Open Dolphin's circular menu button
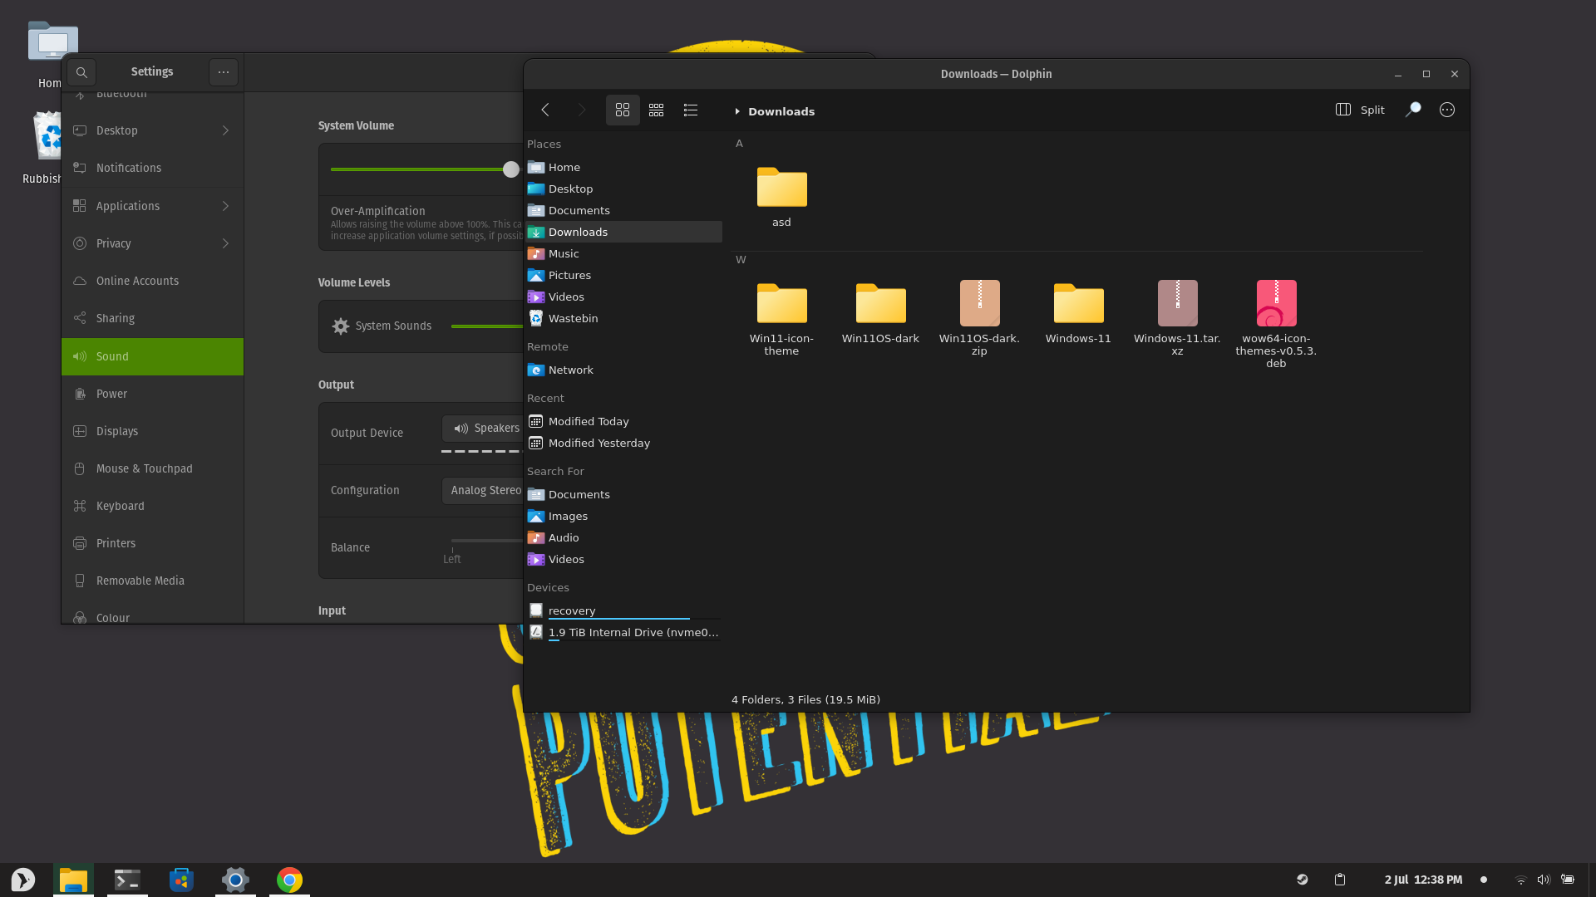Image resolution: width=1596 pixels, height=897 pixels. point(1446,110)
